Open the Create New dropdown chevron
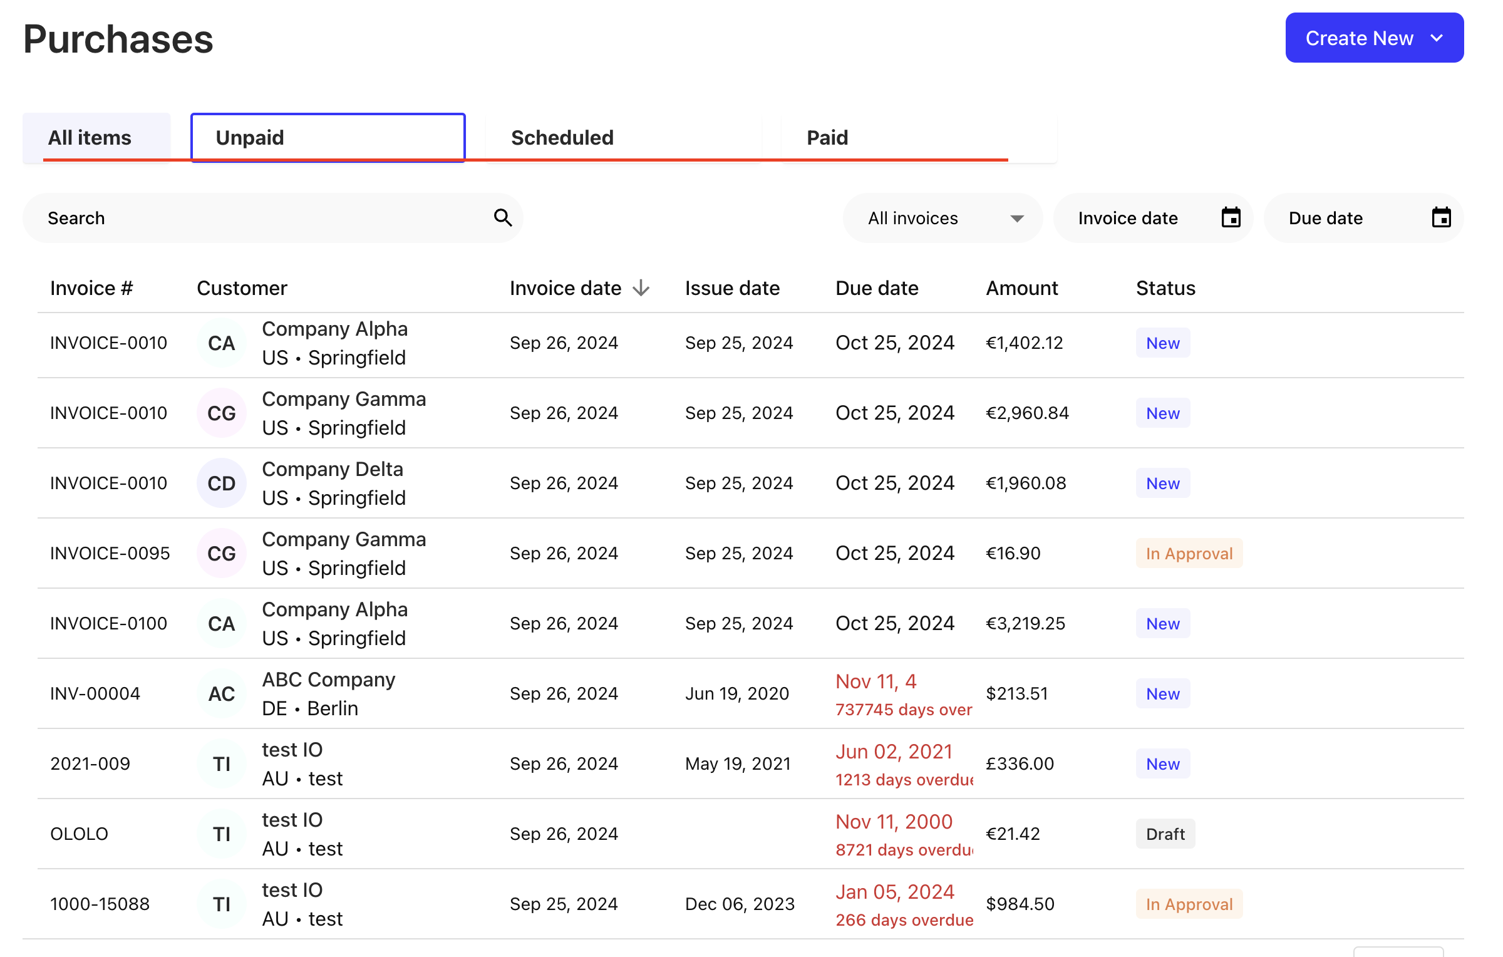This screenshot has height=957, width=1503. [1437, 38]
